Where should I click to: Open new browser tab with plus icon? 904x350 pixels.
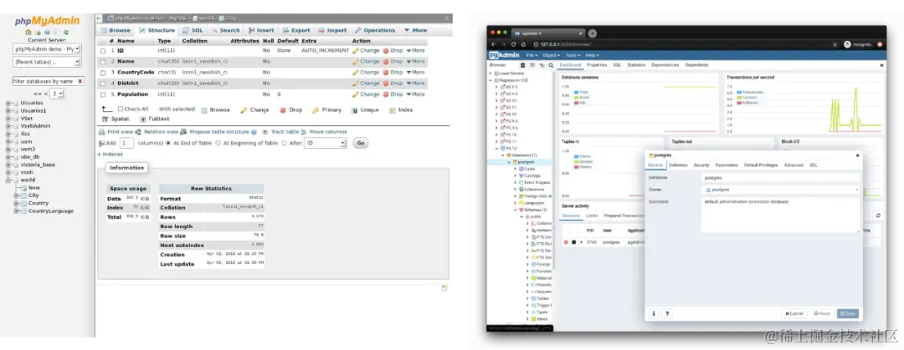[x=592, y=33]
